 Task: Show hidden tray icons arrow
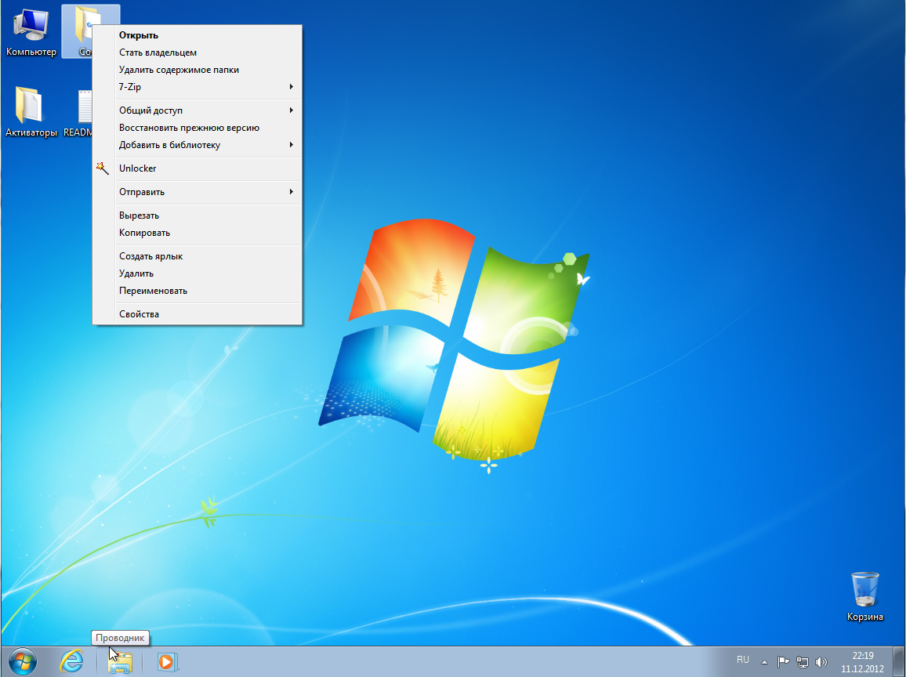(764, 661)
